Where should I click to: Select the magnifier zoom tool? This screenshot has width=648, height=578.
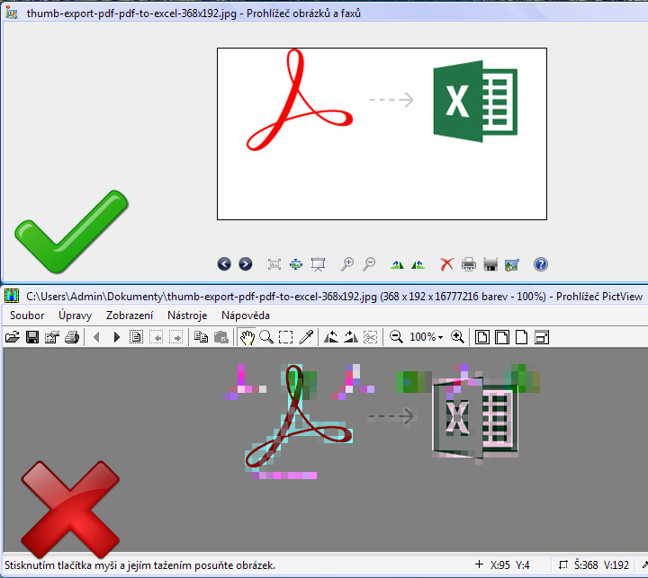point(266,337)
